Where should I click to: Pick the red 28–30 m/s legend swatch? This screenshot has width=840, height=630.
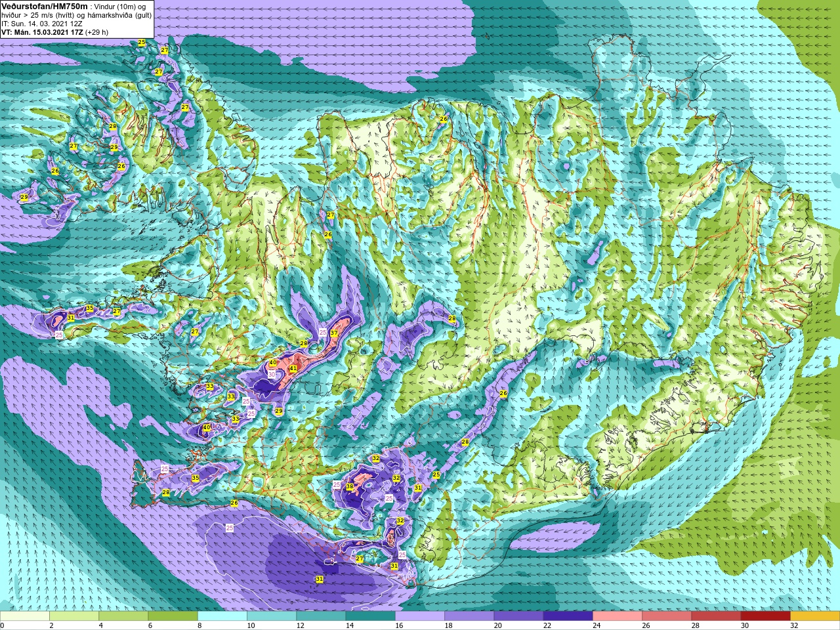coord(716,616)
